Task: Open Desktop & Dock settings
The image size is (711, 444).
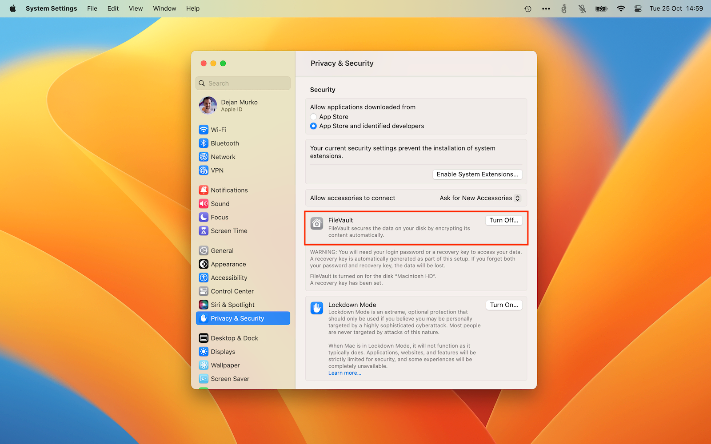Action: 234,338
